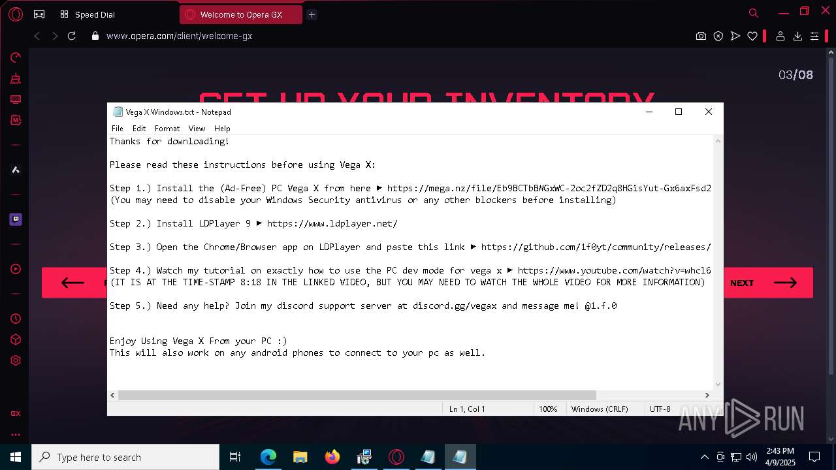The width and height of the screenshot is (836, 470).
Task: Open GX Control speedometer in sidebar
Action: (16, 57)
